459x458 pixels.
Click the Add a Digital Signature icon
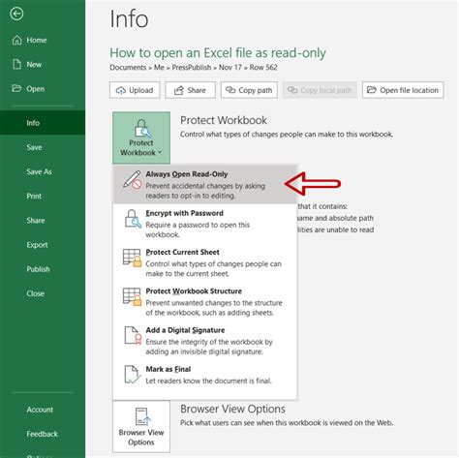[133, 335]
